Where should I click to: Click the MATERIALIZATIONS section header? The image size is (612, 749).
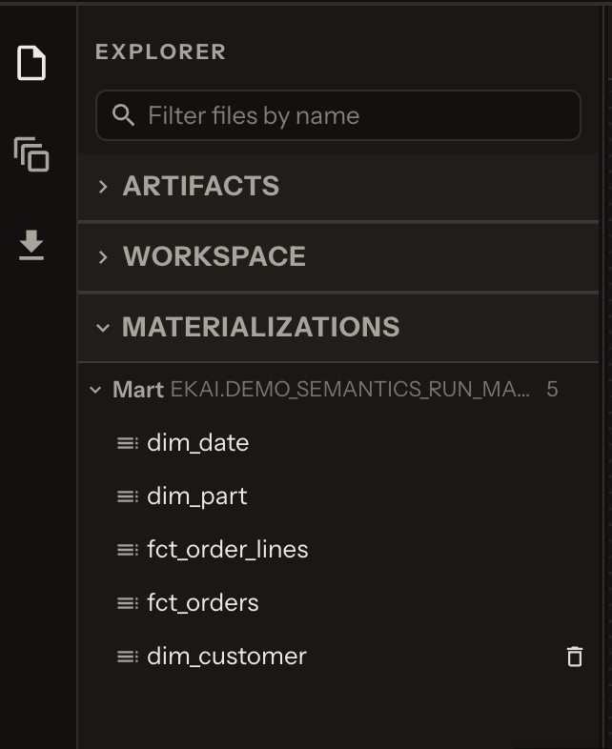click(x=338, y=327)
